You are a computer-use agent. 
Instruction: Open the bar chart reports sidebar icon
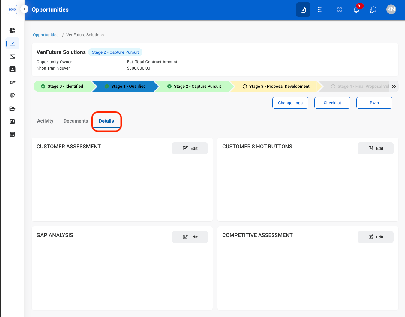tap(12, 121)
